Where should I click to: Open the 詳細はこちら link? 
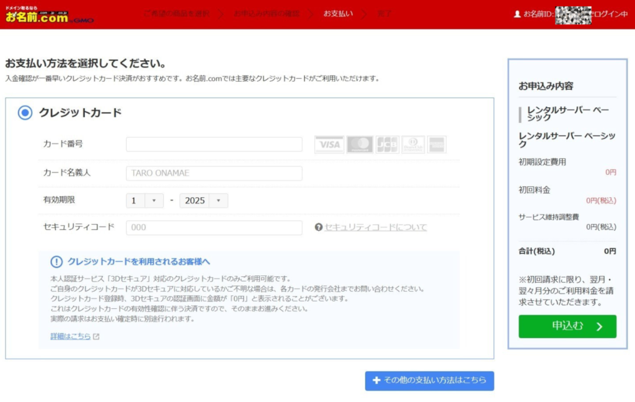coord(70,336)
